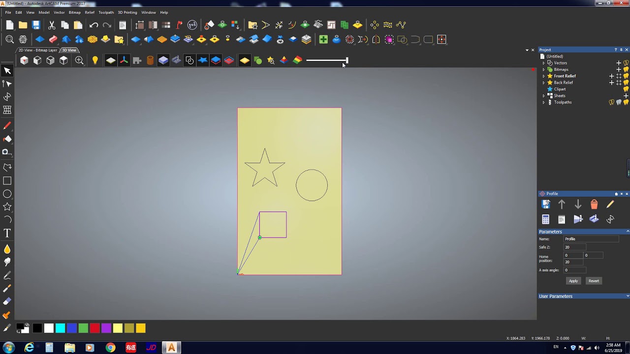
Task: Select the circle creation tool
Action: click(x=7, y=194)
